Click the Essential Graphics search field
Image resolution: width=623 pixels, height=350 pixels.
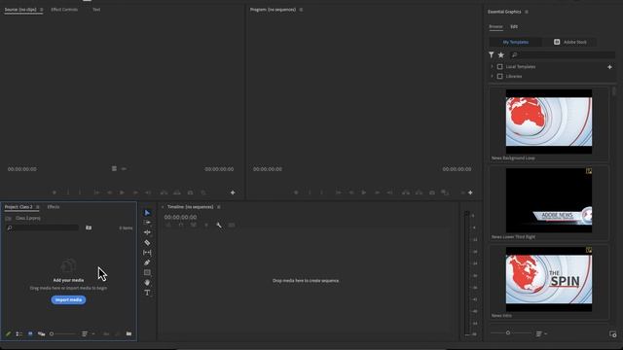(x=562, y=54)
